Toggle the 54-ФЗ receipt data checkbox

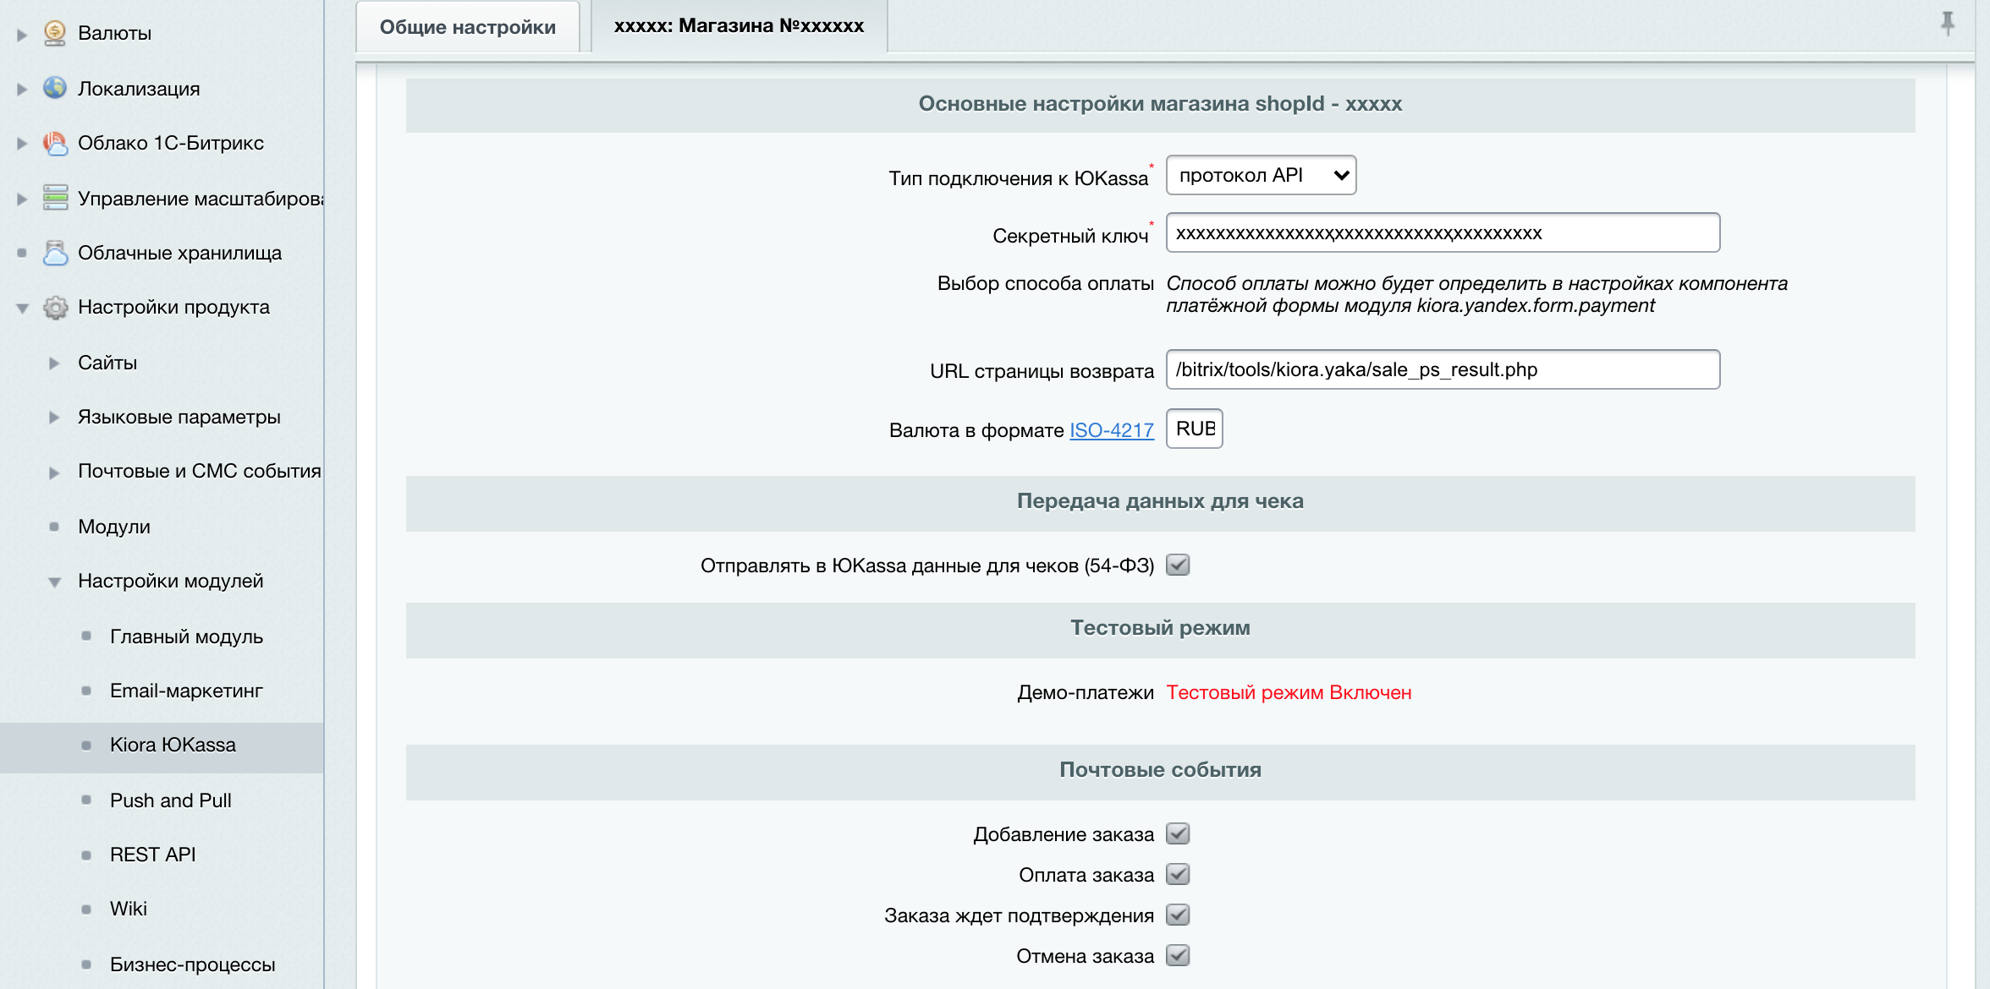pos(1178,565)
